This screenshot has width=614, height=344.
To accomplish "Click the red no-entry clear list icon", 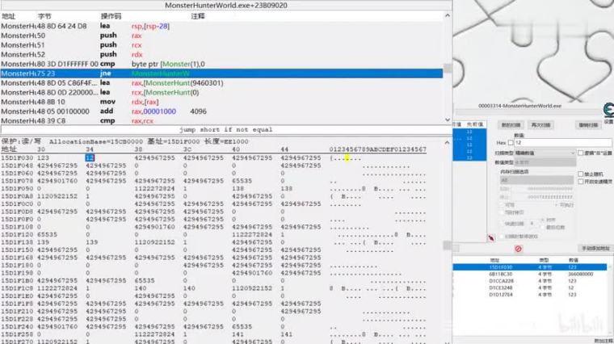I will (x=519, y=249).
